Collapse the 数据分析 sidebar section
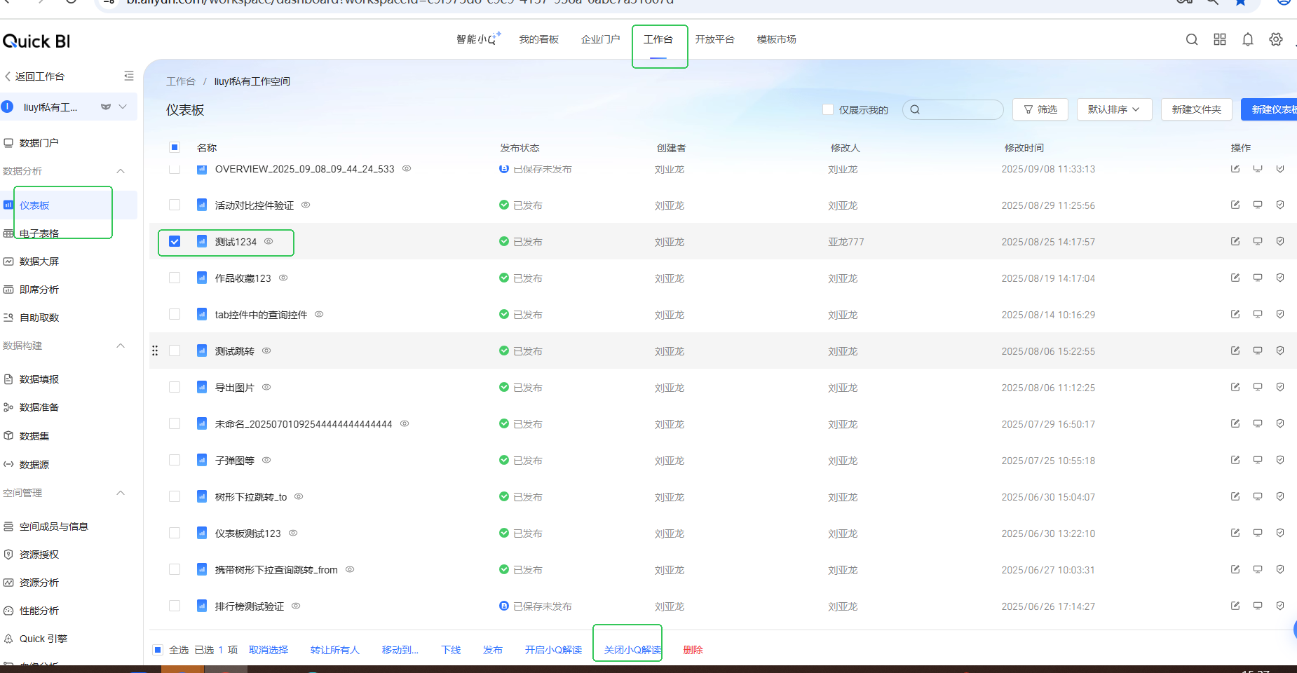 pyautogui.click(x=121, y=171)
